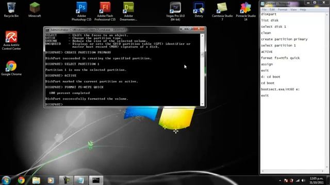This screenshot has height=185, width=330.
Task: Click the "list disk" line in Notepad
Action: click(270, 21)
